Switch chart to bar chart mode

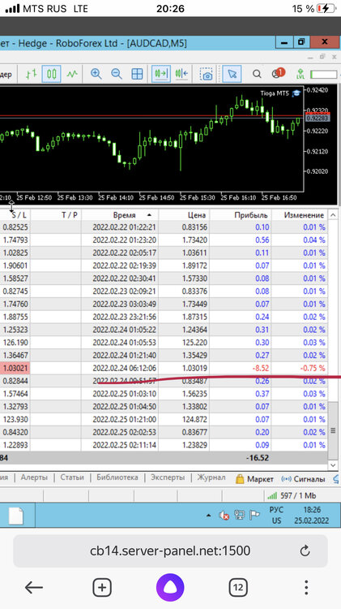click(x=31, y=73)
